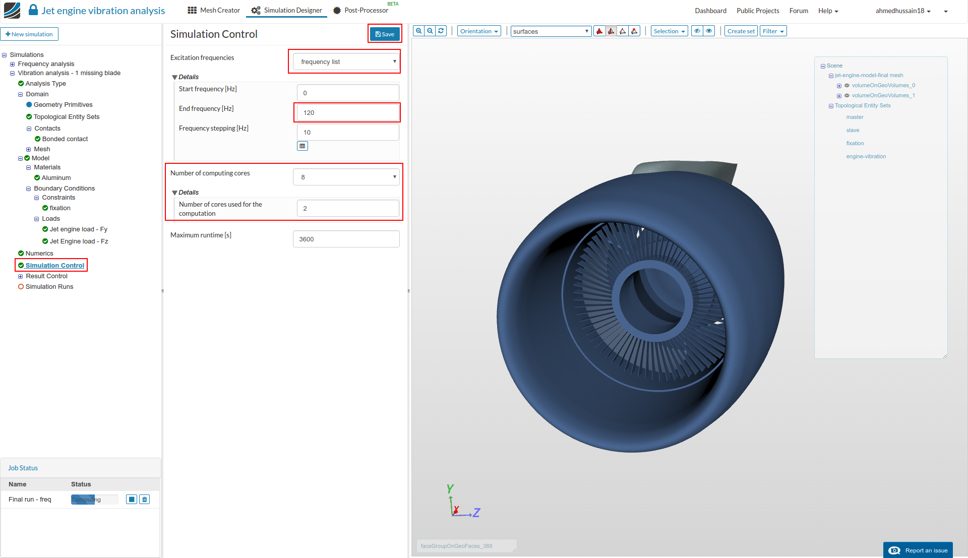
Task: Click the zoom in viewer icon
Action: (x=418, y=31)
